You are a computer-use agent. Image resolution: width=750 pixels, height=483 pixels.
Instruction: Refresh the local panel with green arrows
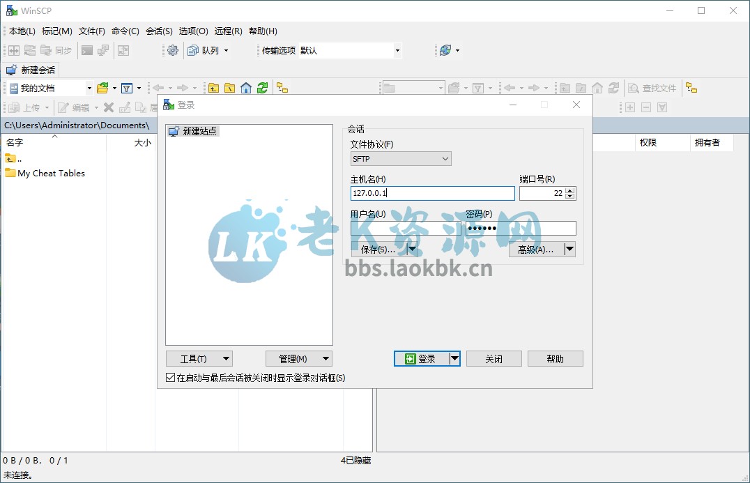tap(262, 88)
